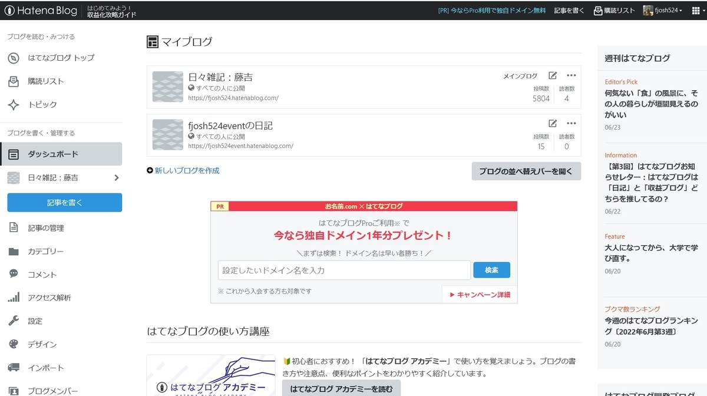The width and height of the screenshot is (707, 396).
Task: Click the カテゴリー folder icon
Action: (x=14, y=252)
